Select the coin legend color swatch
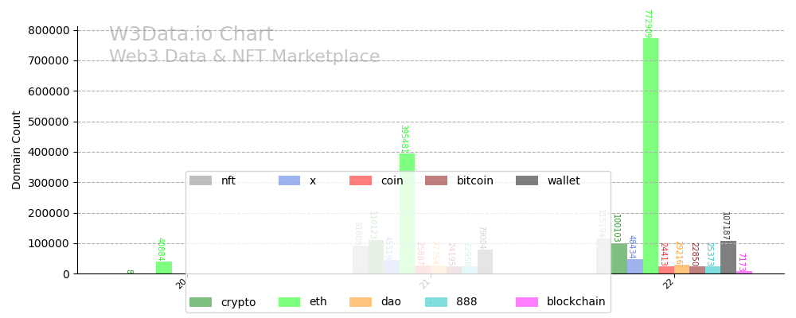Screen dimensions: 796x318 point(361,180)
